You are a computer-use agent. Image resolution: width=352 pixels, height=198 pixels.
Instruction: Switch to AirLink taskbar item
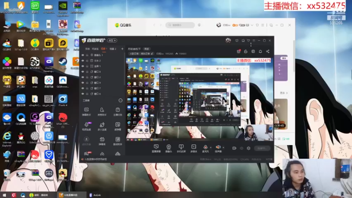[95, 195]
